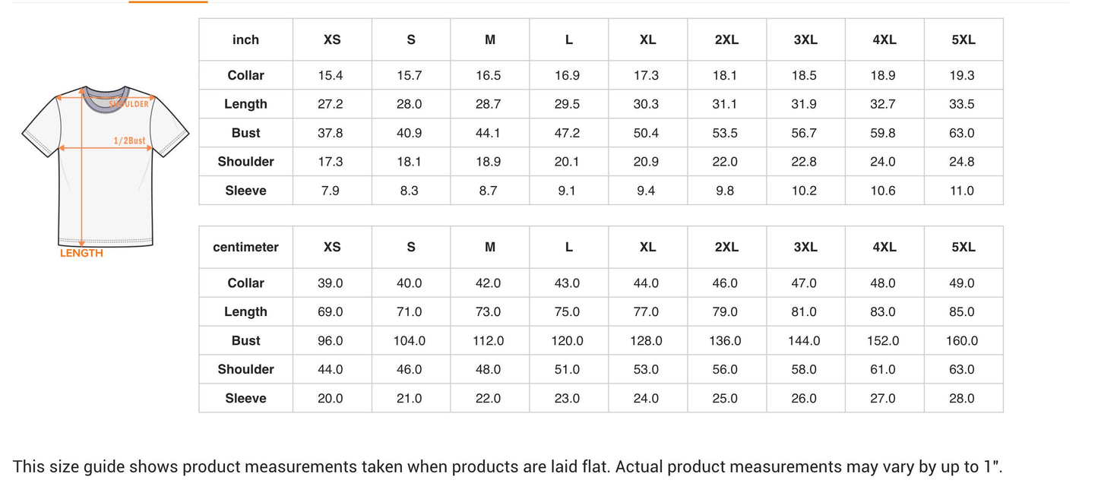Click the Sleeve row label in the centimeter table
The image size is (1098, 499).
pyautogui.click(x=245, y=398)
